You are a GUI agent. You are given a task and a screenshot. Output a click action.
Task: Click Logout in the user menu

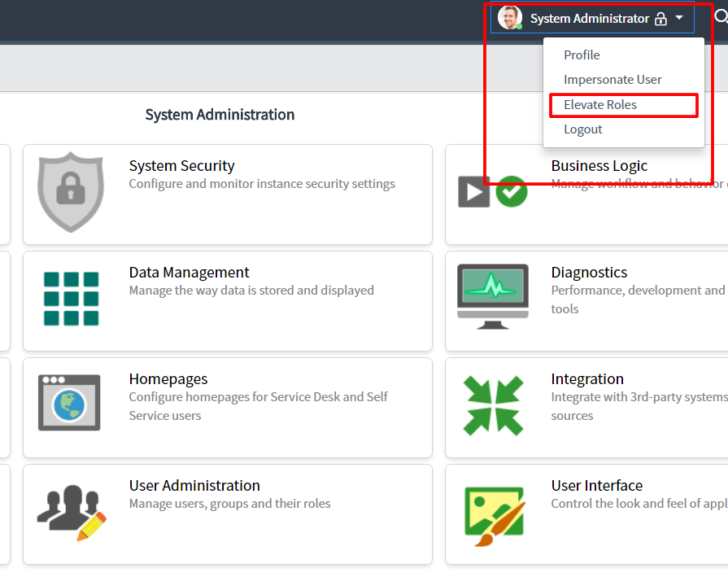582,129
